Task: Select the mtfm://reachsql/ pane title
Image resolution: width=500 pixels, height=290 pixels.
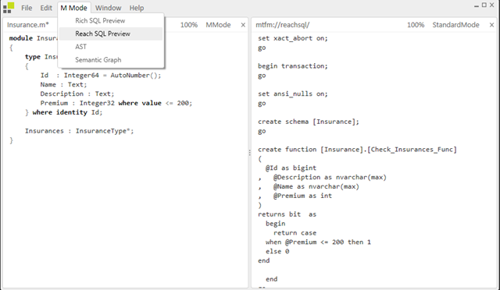Action: pyautogui.click(x=283, y=25)
